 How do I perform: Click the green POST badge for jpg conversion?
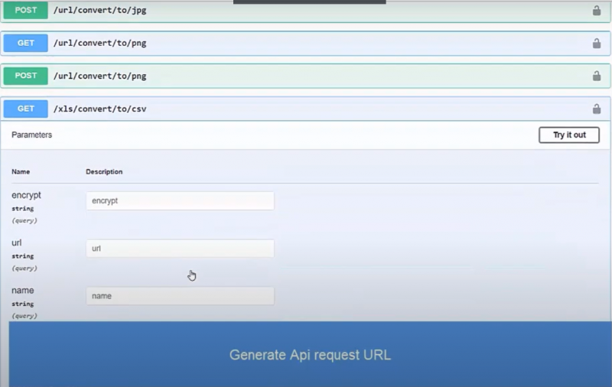coord(26,11)
